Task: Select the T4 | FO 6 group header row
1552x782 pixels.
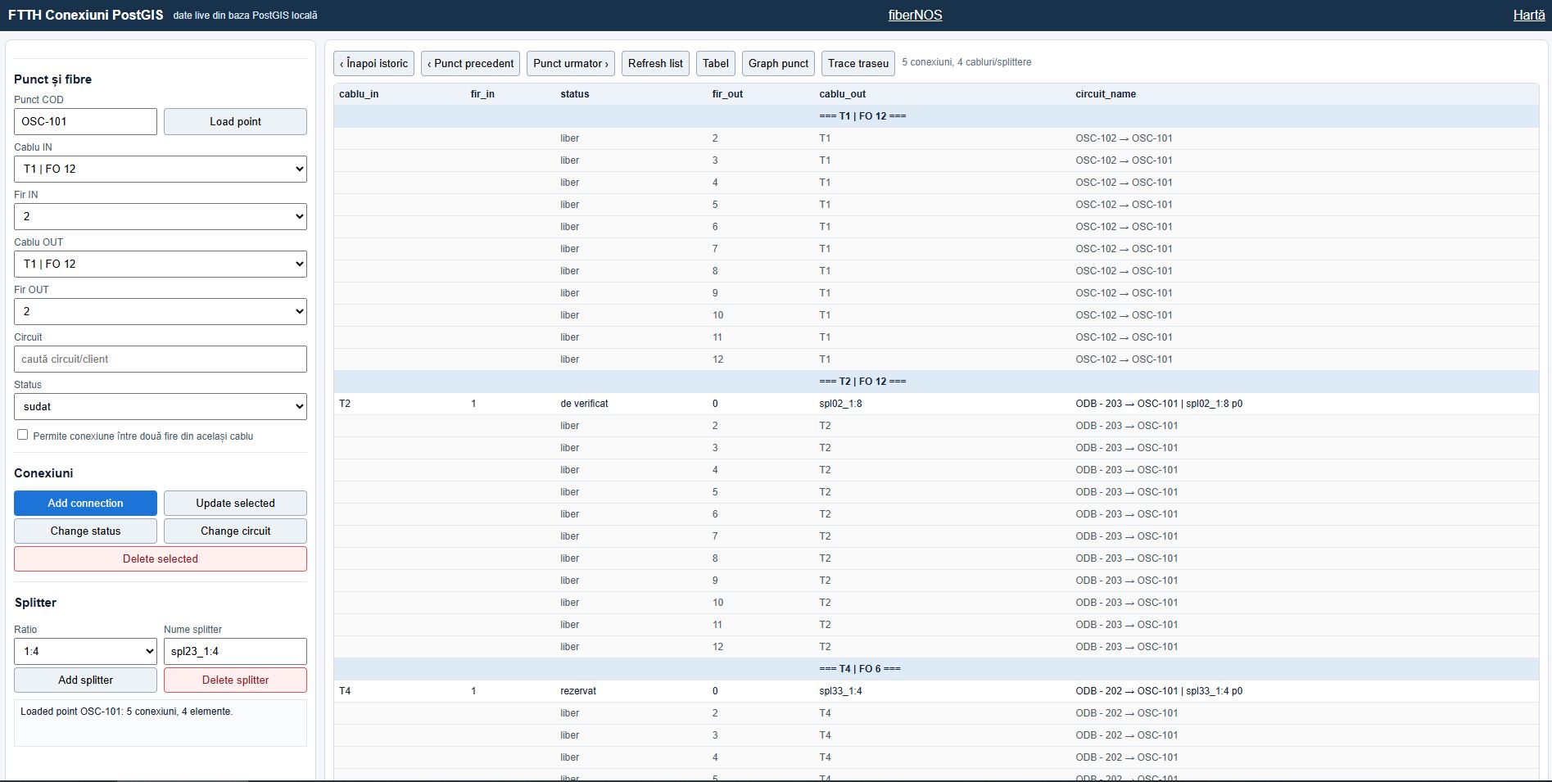Action: pyautogui.click(x=936, y=669)
